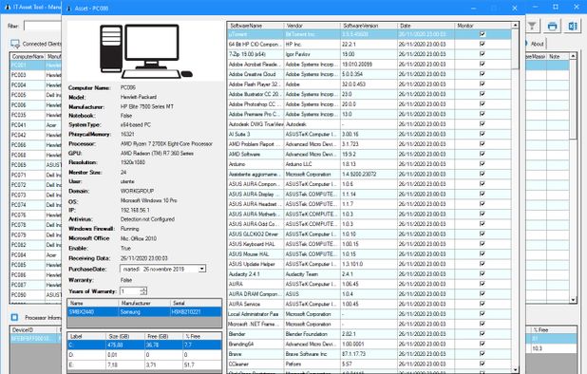The height and width of the screenshot is (374, 587).
Task: Toggle Monitor checkbox for the Arduino row
Action: pos(483,164)
